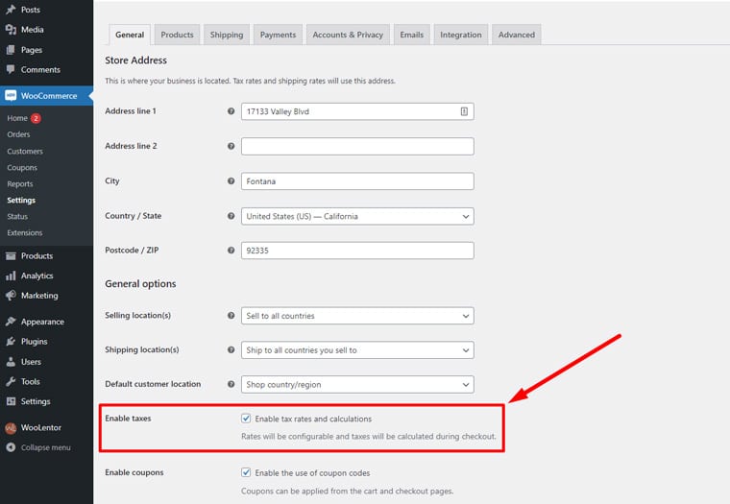730x504 pixels.
Task: Expand the Selling location(s) dropdown
Action: click(357, 316)
